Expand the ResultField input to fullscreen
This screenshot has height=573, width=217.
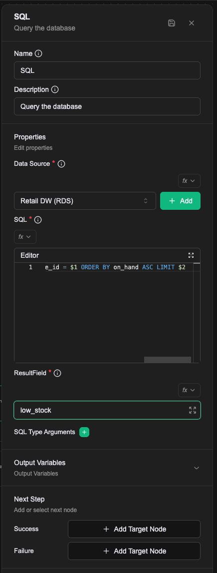tap(193, 410)
